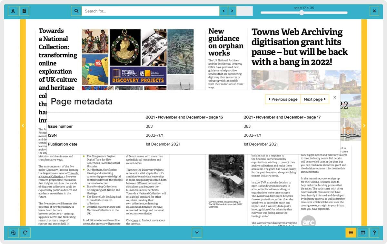Image resolution: width=387 pixels, height=244 pixels.
Task: Select the 'ISSN' row label
Action: point(53,135)
